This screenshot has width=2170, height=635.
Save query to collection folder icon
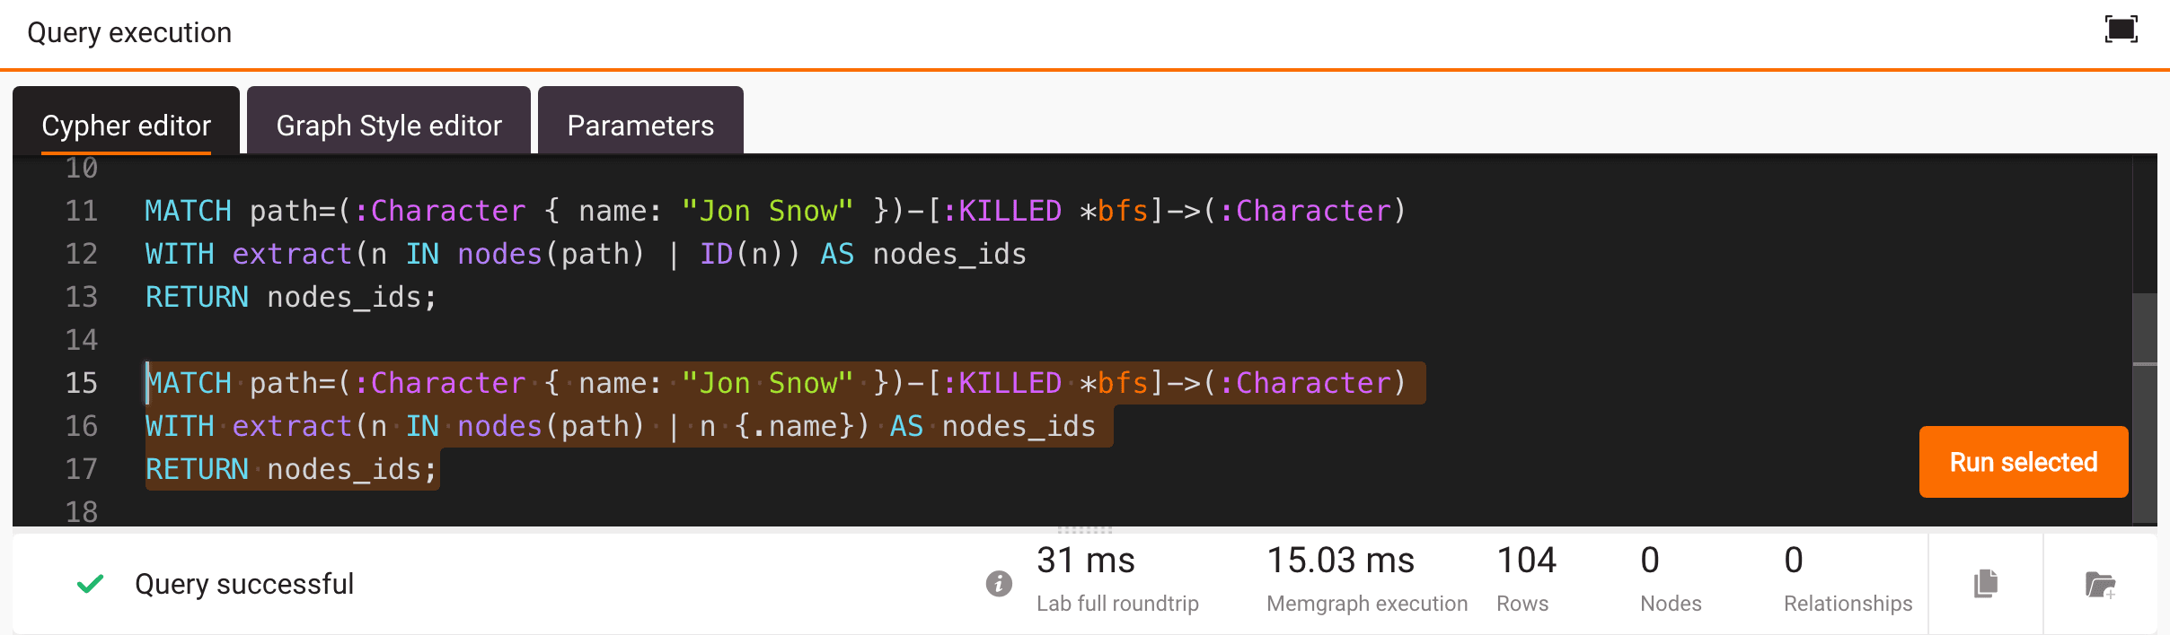[2100, 585]
